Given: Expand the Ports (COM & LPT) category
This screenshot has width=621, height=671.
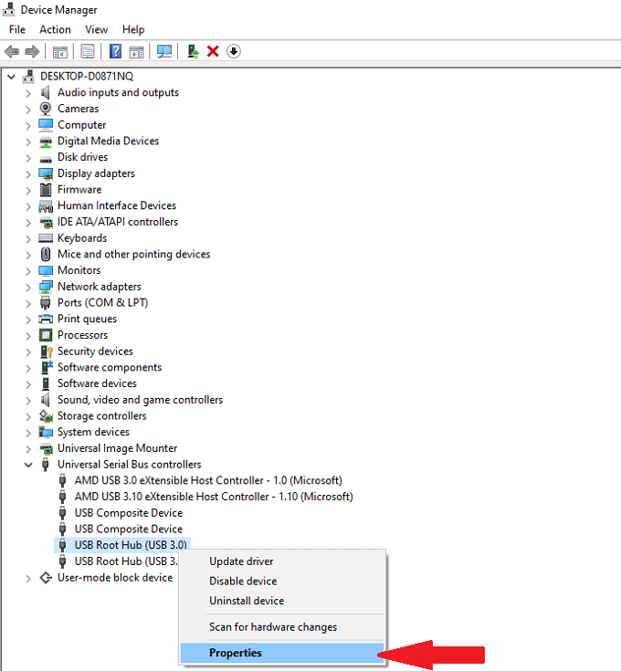Looking at the screenshot, I should 28,303.
